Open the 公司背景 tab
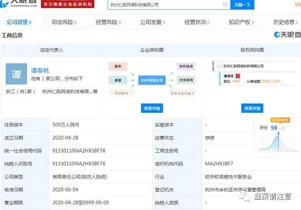 pos(16,22)
